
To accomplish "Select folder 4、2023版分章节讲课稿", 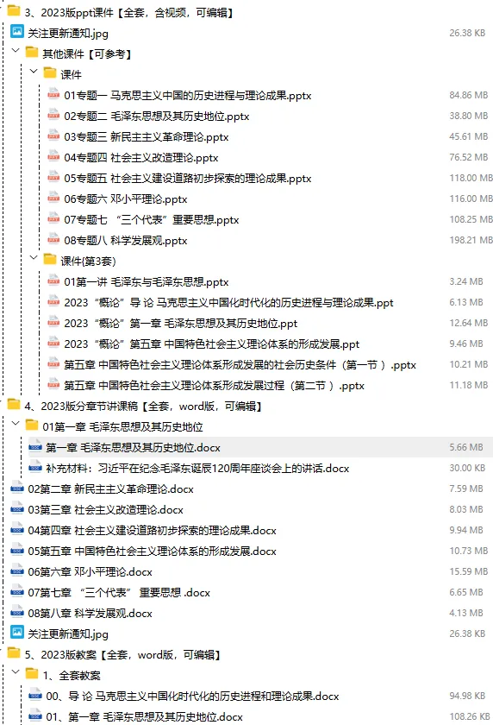I will coord(144,406).
